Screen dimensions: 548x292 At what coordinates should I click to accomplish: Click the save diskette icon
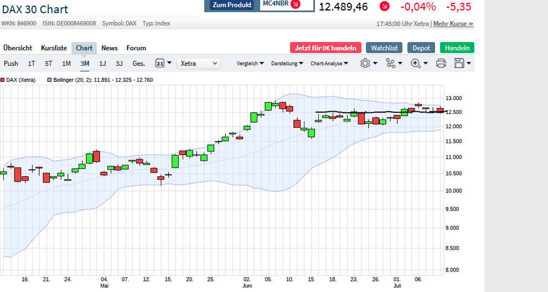pyautogui.click(x=459, y=64)
